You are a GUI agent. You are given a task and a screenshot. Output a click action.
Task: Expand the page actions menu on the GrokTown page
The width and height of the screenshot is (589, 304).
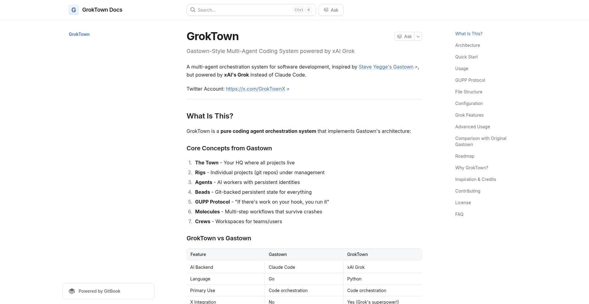(418, 36)
